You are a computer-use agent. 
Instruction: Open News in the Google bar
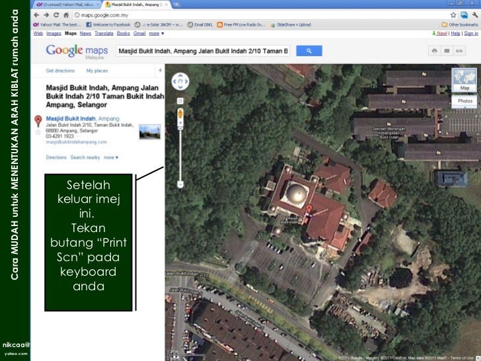[86, 33]
